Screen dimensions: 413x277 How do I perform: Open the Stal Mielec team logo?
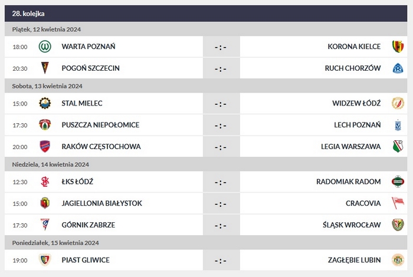45,103
